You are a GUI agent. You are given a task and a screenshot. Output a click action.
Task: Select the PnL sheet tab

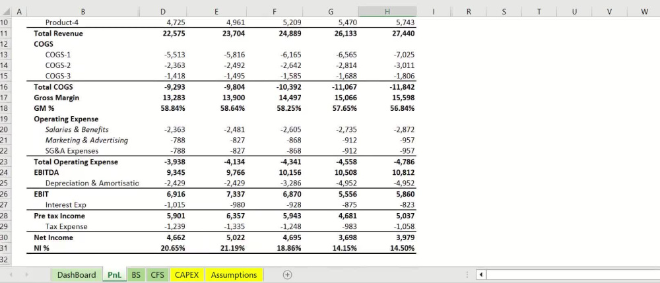114,275
